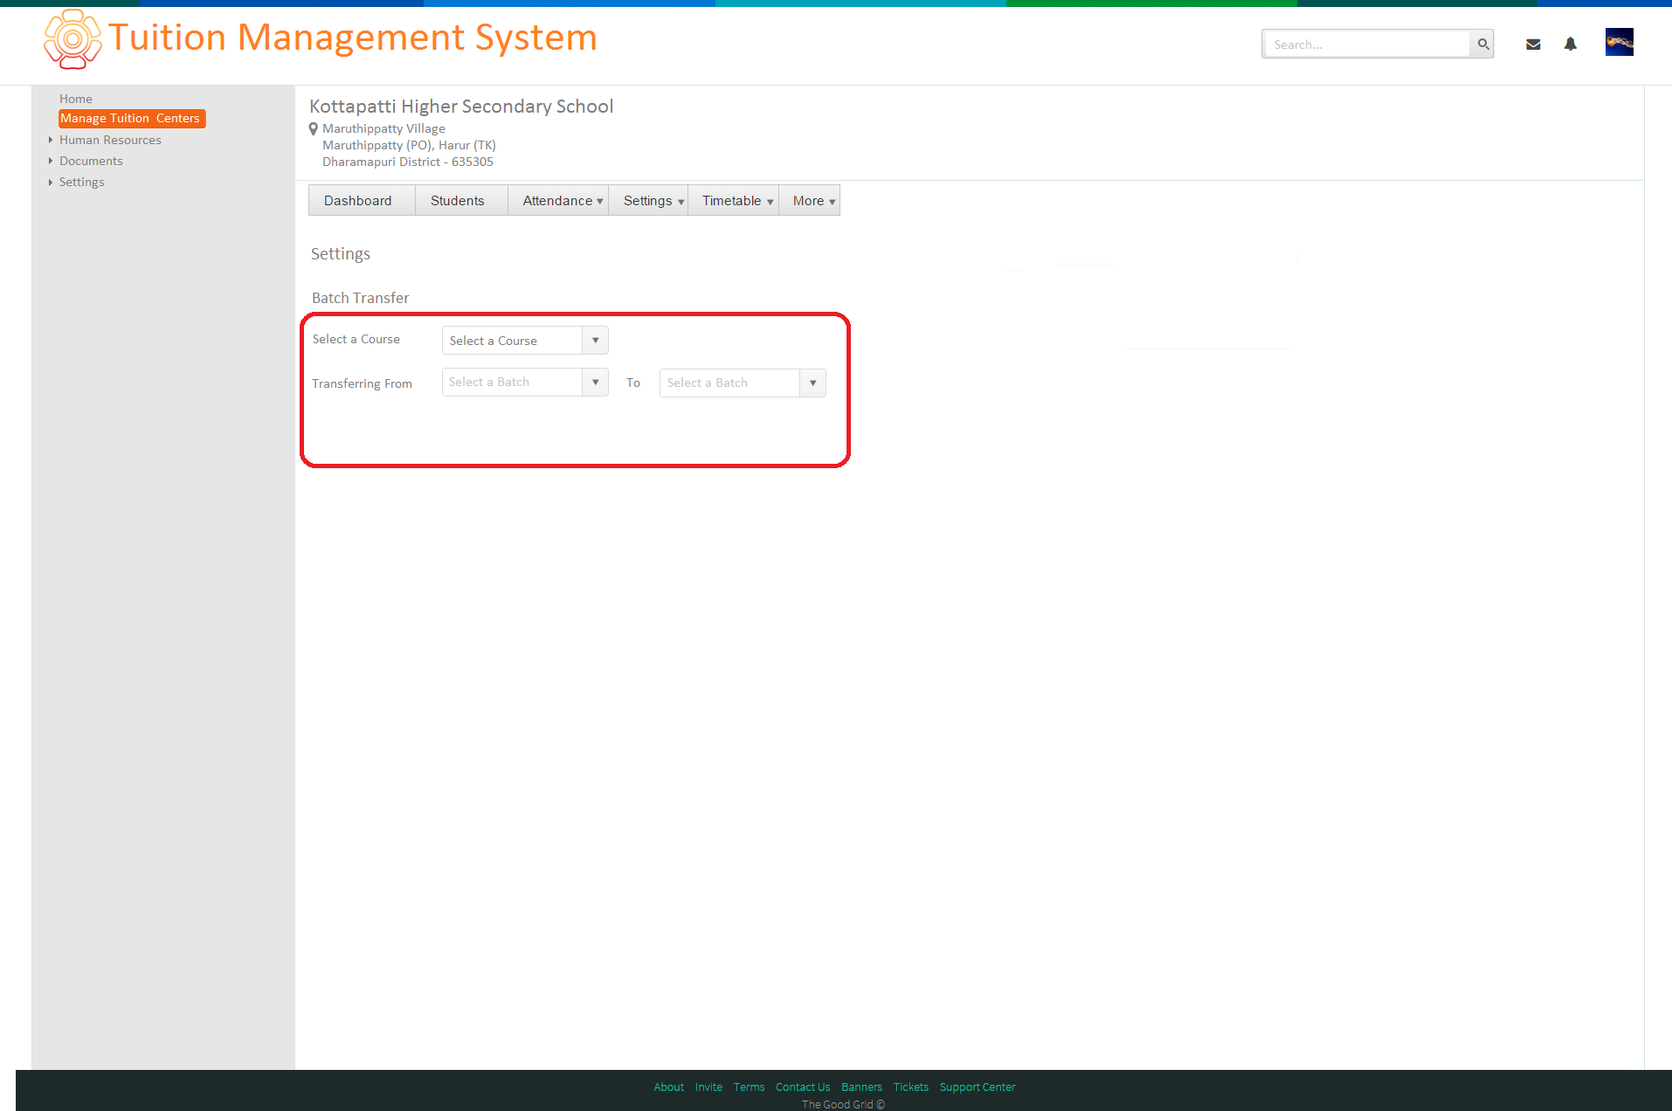Open the Select a Course dropdown
Screen dimensions: 1672x1111
(525, 340)
